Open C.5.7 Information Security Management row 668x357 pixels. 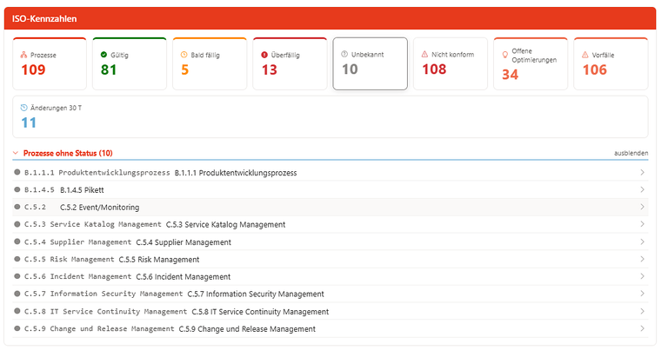pos(331,294)
